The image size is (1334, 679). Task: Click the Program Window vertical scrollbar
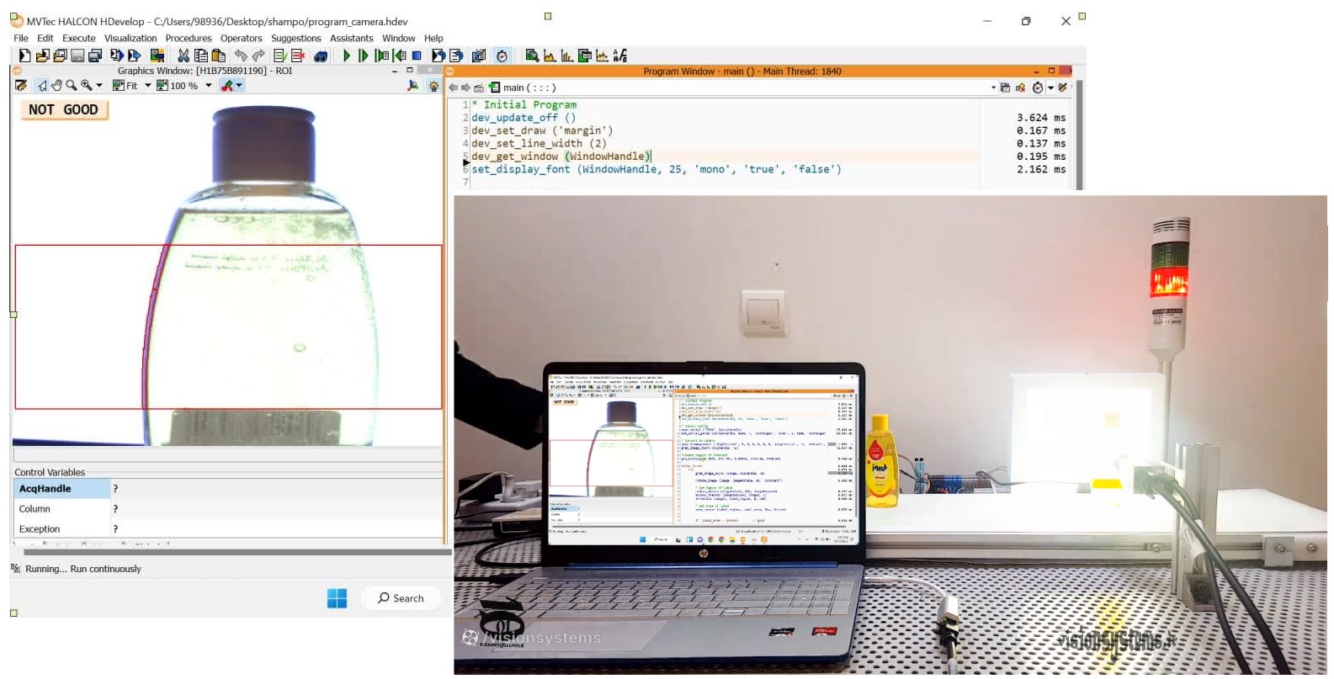click(x=1080, y=135)
